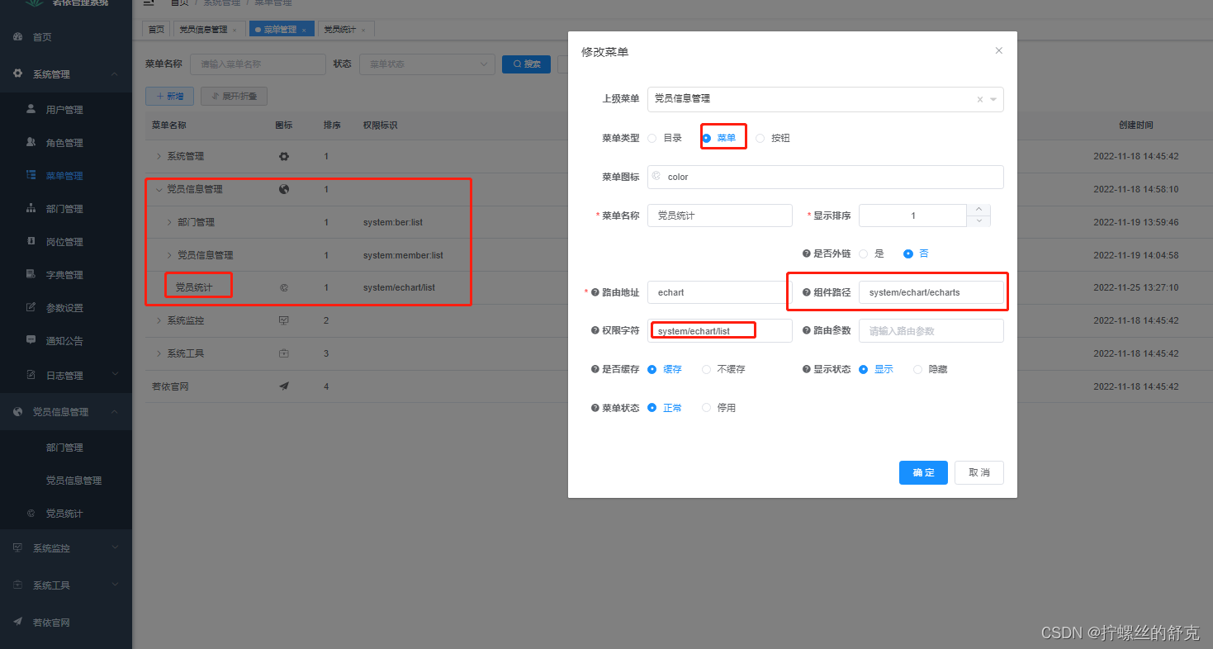Click the icon in table row 系统监控
1213x649 pixels.
click(284, 320)
